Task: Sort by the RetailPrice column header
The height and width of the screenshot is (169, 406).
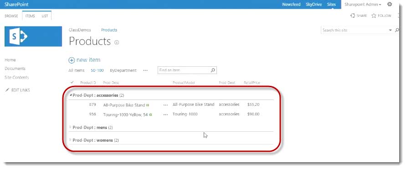Action: 252,83
